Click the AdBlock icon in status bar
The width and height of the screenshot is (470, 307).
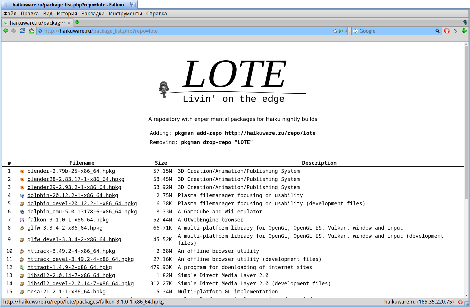pyautogui.click(x=460, y=302)
